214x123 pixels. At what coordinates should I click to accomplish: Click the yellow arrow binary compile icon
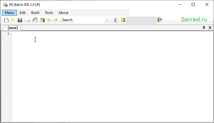123,20
